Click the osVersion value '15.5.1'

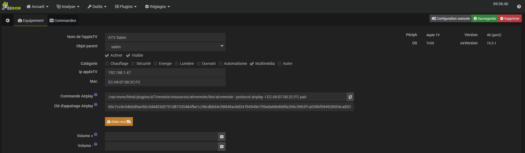pyautogui.click(x=491, y=43)
